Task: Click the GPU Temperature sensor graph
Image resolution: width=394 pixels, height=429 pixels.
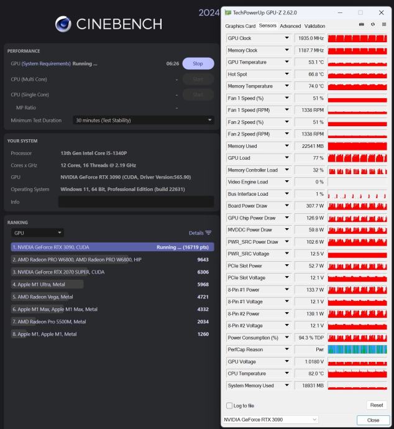Action: point(357,62)
